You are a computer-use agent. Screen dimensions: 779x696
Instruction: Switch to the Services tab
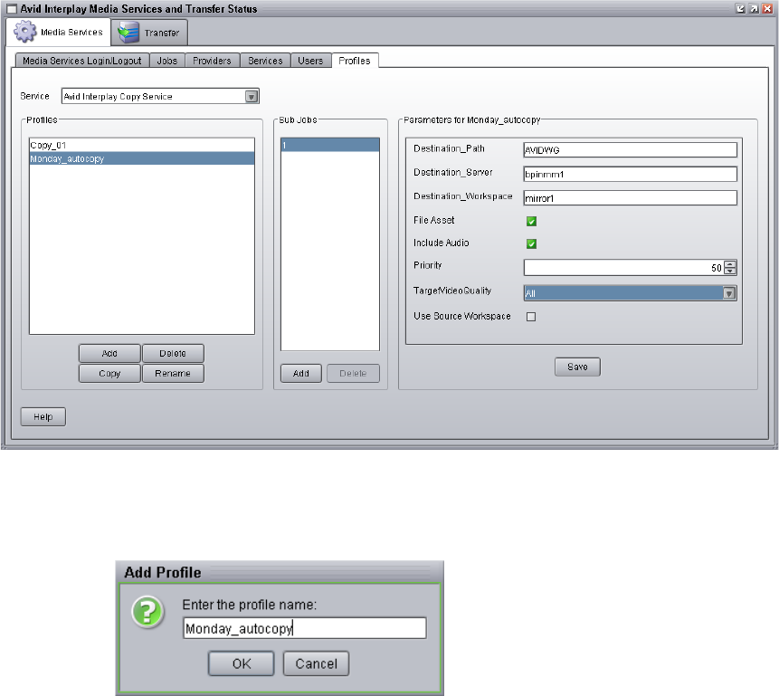(265, 61)
